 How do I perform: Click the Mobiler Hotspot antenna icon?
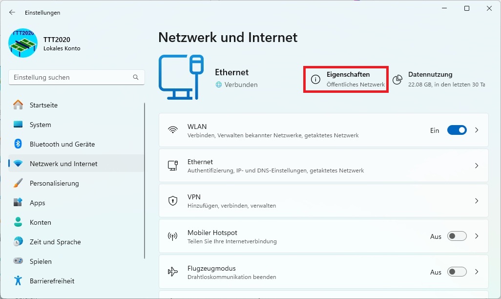point(173,236)
